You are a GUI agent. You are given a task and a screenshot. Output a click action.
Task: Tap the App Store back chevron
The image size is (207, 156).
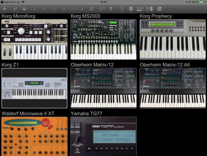pos(2,2)
